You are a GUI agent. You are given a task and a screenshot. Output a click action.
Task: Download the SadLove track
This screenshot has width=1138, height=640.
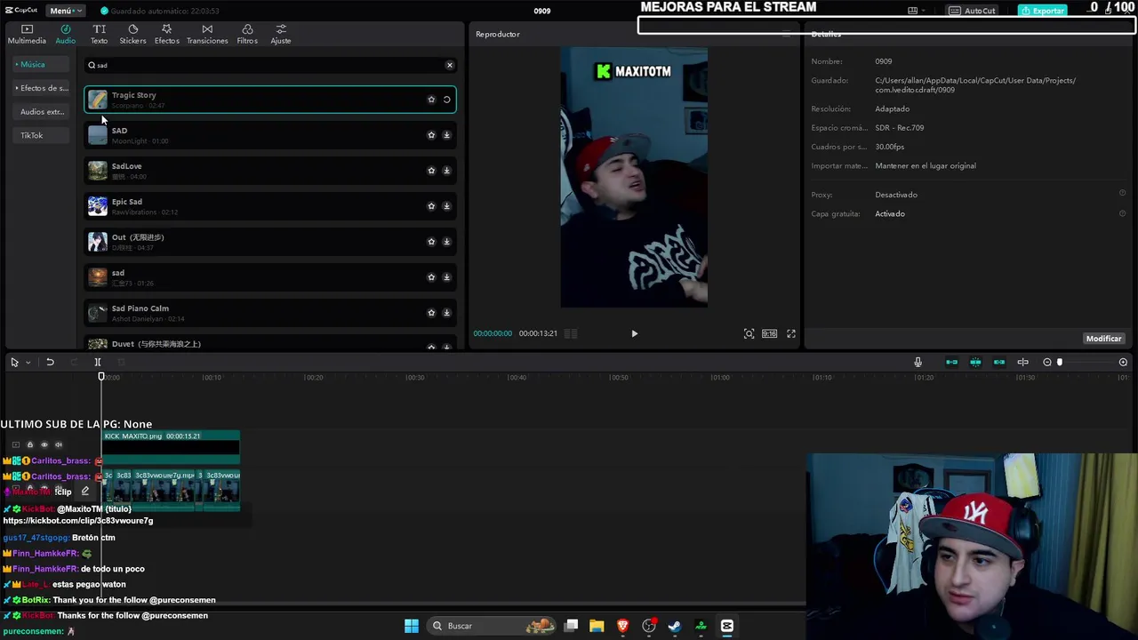pos(446,171)
